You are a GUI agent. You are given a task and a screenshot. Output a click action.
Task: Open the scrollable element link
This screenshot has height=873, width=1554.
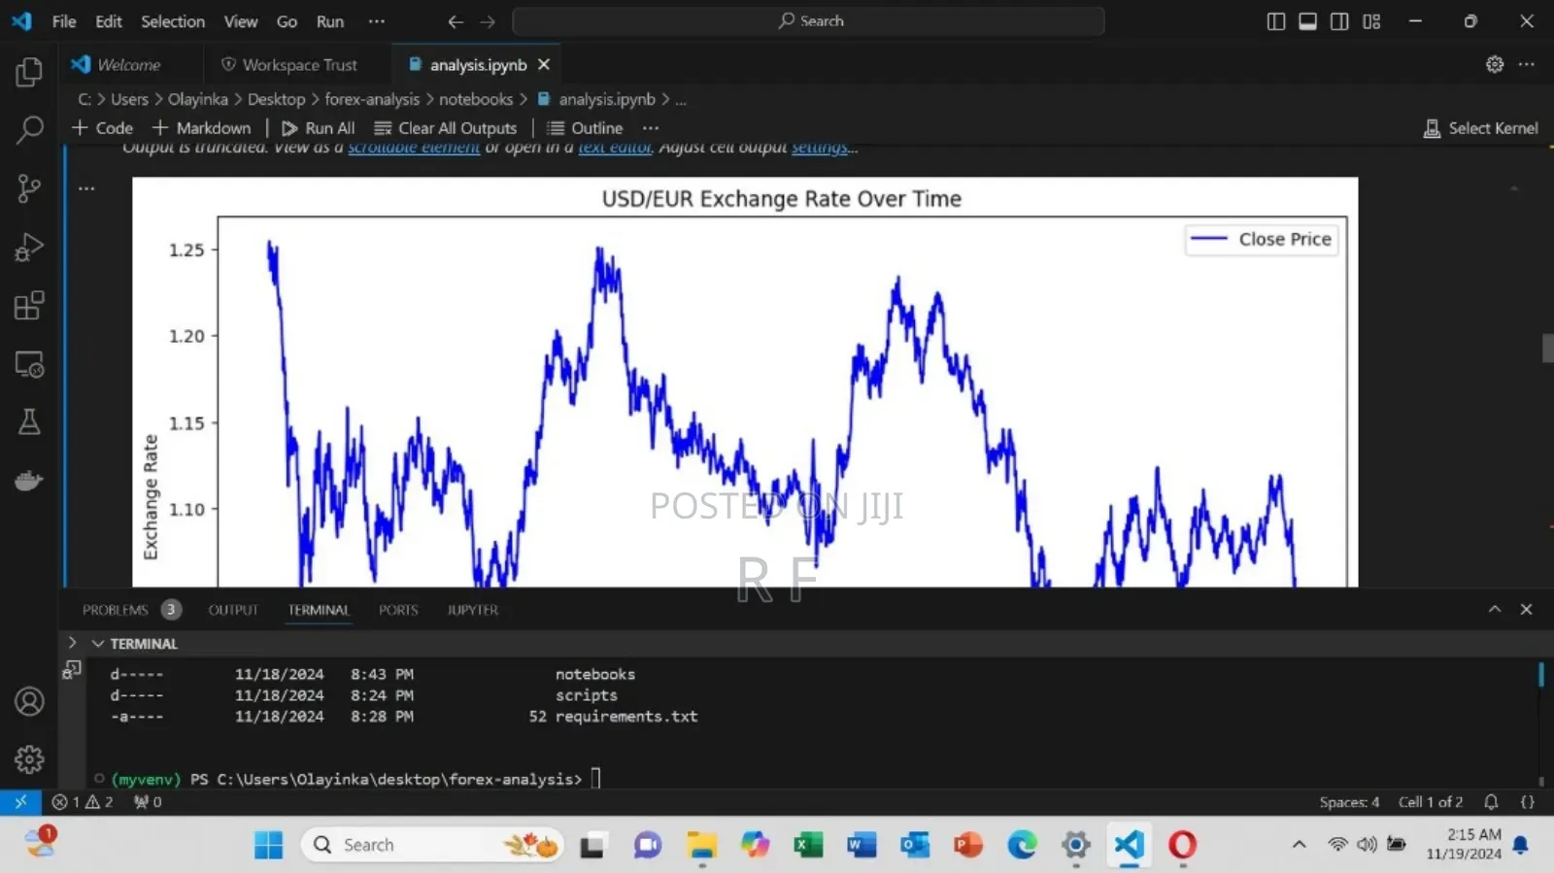[x=414, y=148]
